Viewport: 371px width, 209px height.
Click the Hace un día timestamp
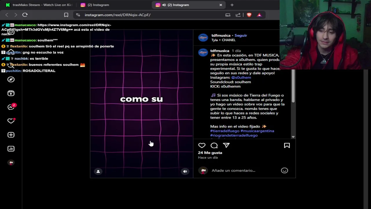pos(208,157)
